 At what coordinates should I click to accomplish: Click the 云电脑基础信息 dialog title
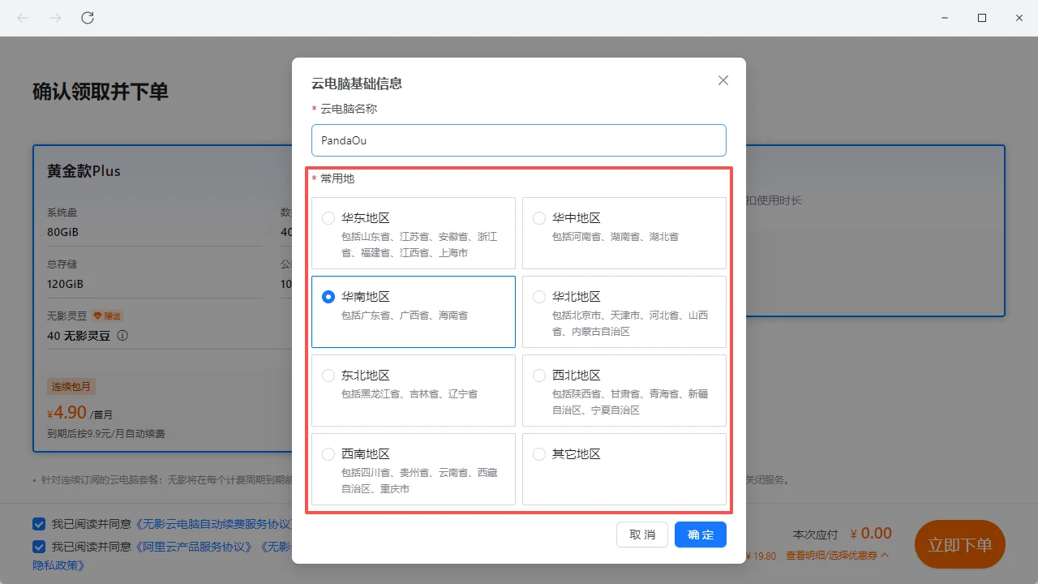[357, 83]
